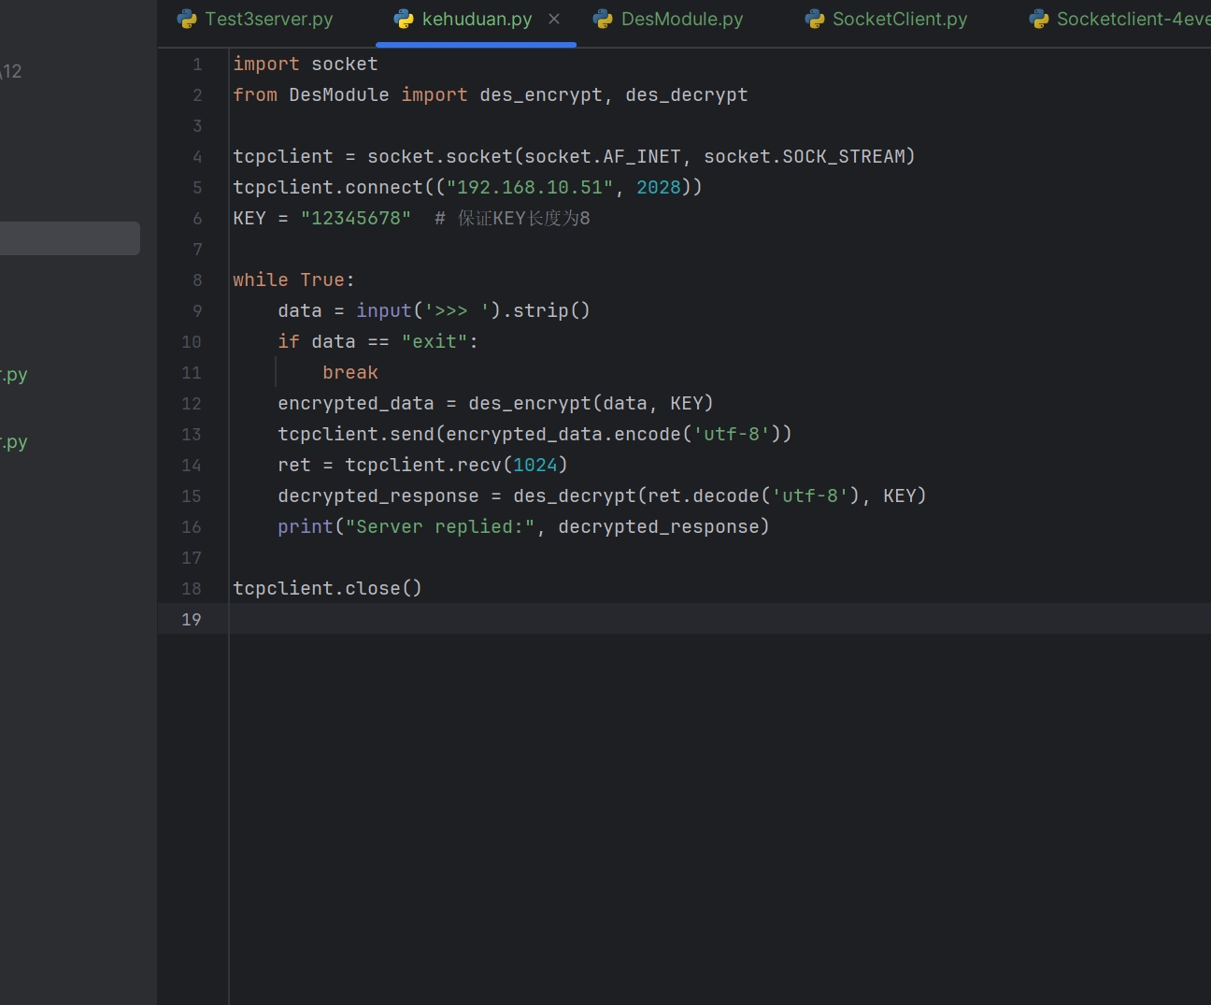Switch to the SocketClient.py tab
The width and height of the screenshot is (1211, 1005).
click(899, 19)
